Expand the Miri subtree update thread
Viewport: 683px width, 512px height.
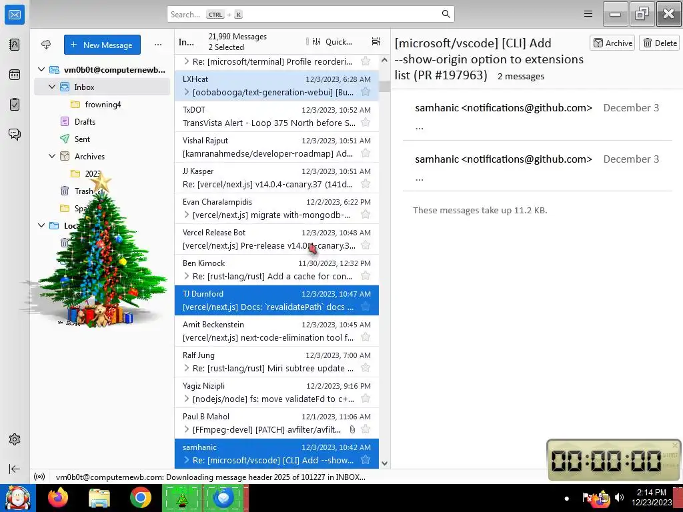point(187,368)
